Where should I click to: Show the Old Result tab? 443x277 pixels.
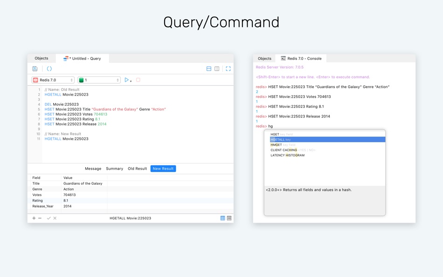(137, 169)
